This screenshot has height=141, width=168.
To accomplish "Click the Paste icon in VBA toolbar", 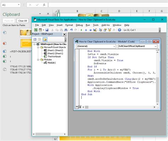I will pos(61,30).
